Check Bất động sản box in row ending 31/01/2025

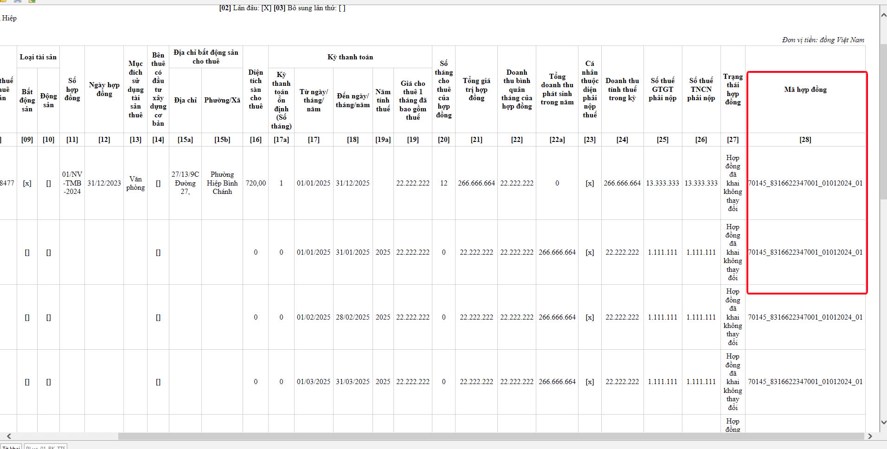(x=27, y=252)
